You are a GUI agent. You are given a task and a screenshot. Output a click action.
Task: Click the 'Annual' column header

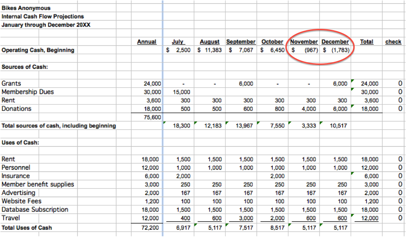pyautogui.click(x=147, y=41)
